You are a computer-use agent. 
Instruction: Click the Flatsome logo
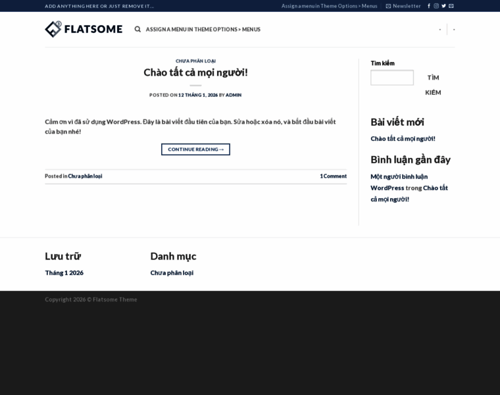(84, 29)
